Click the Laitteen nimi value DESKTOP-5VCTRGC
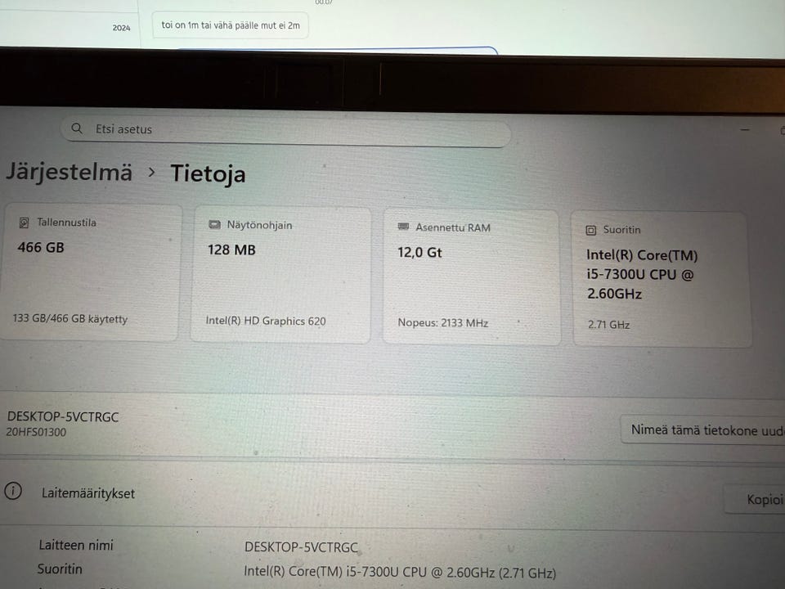Viewport: 785px width, 589px height. tap(301, 547)
